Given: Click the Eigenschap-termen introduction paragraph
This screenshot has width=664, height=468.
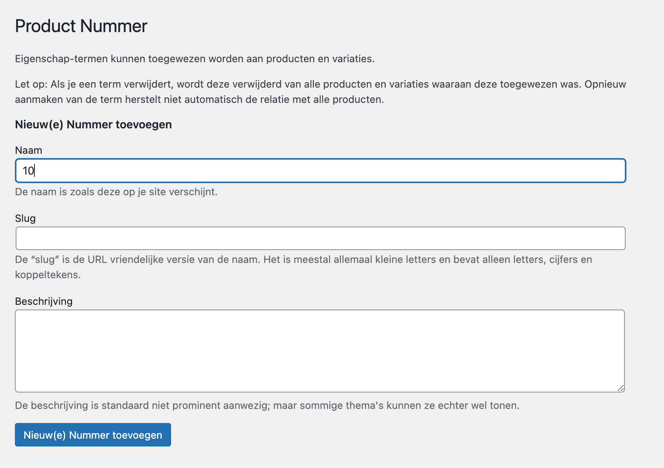Looking at the screenshot, I should [x=195, y=59].
